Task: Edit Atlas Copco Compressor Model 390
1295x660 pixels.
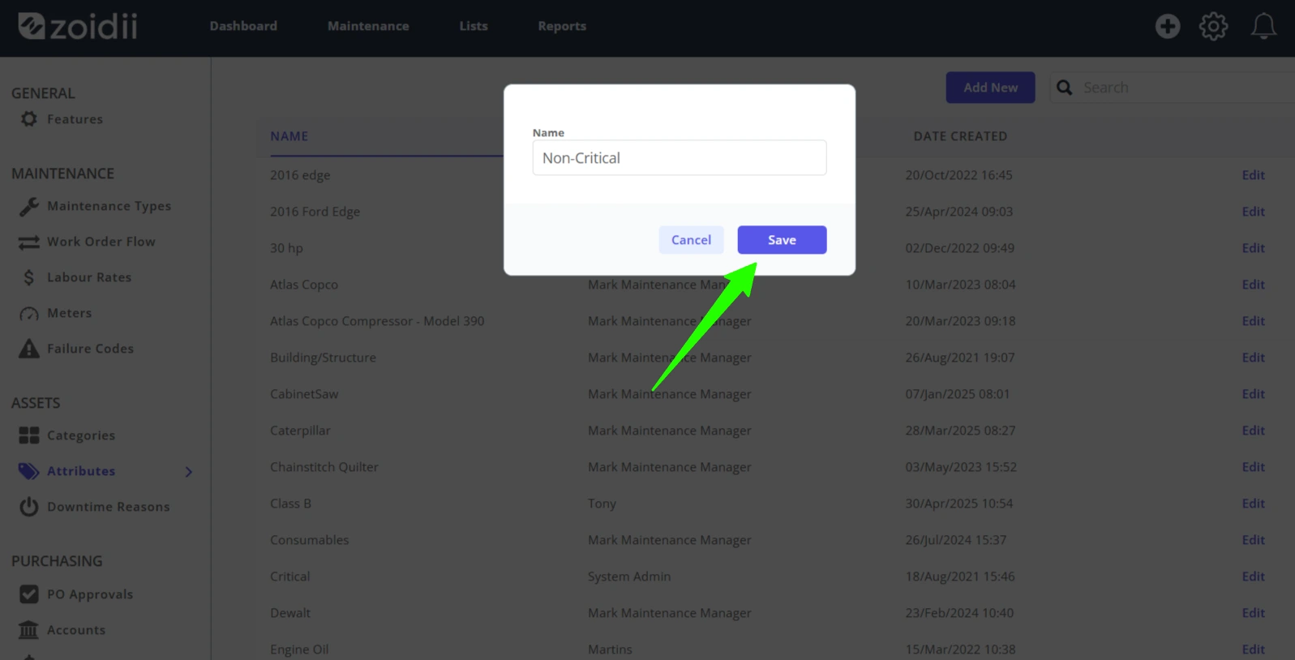Action: pyautogui.click(x=1253, y=321)
